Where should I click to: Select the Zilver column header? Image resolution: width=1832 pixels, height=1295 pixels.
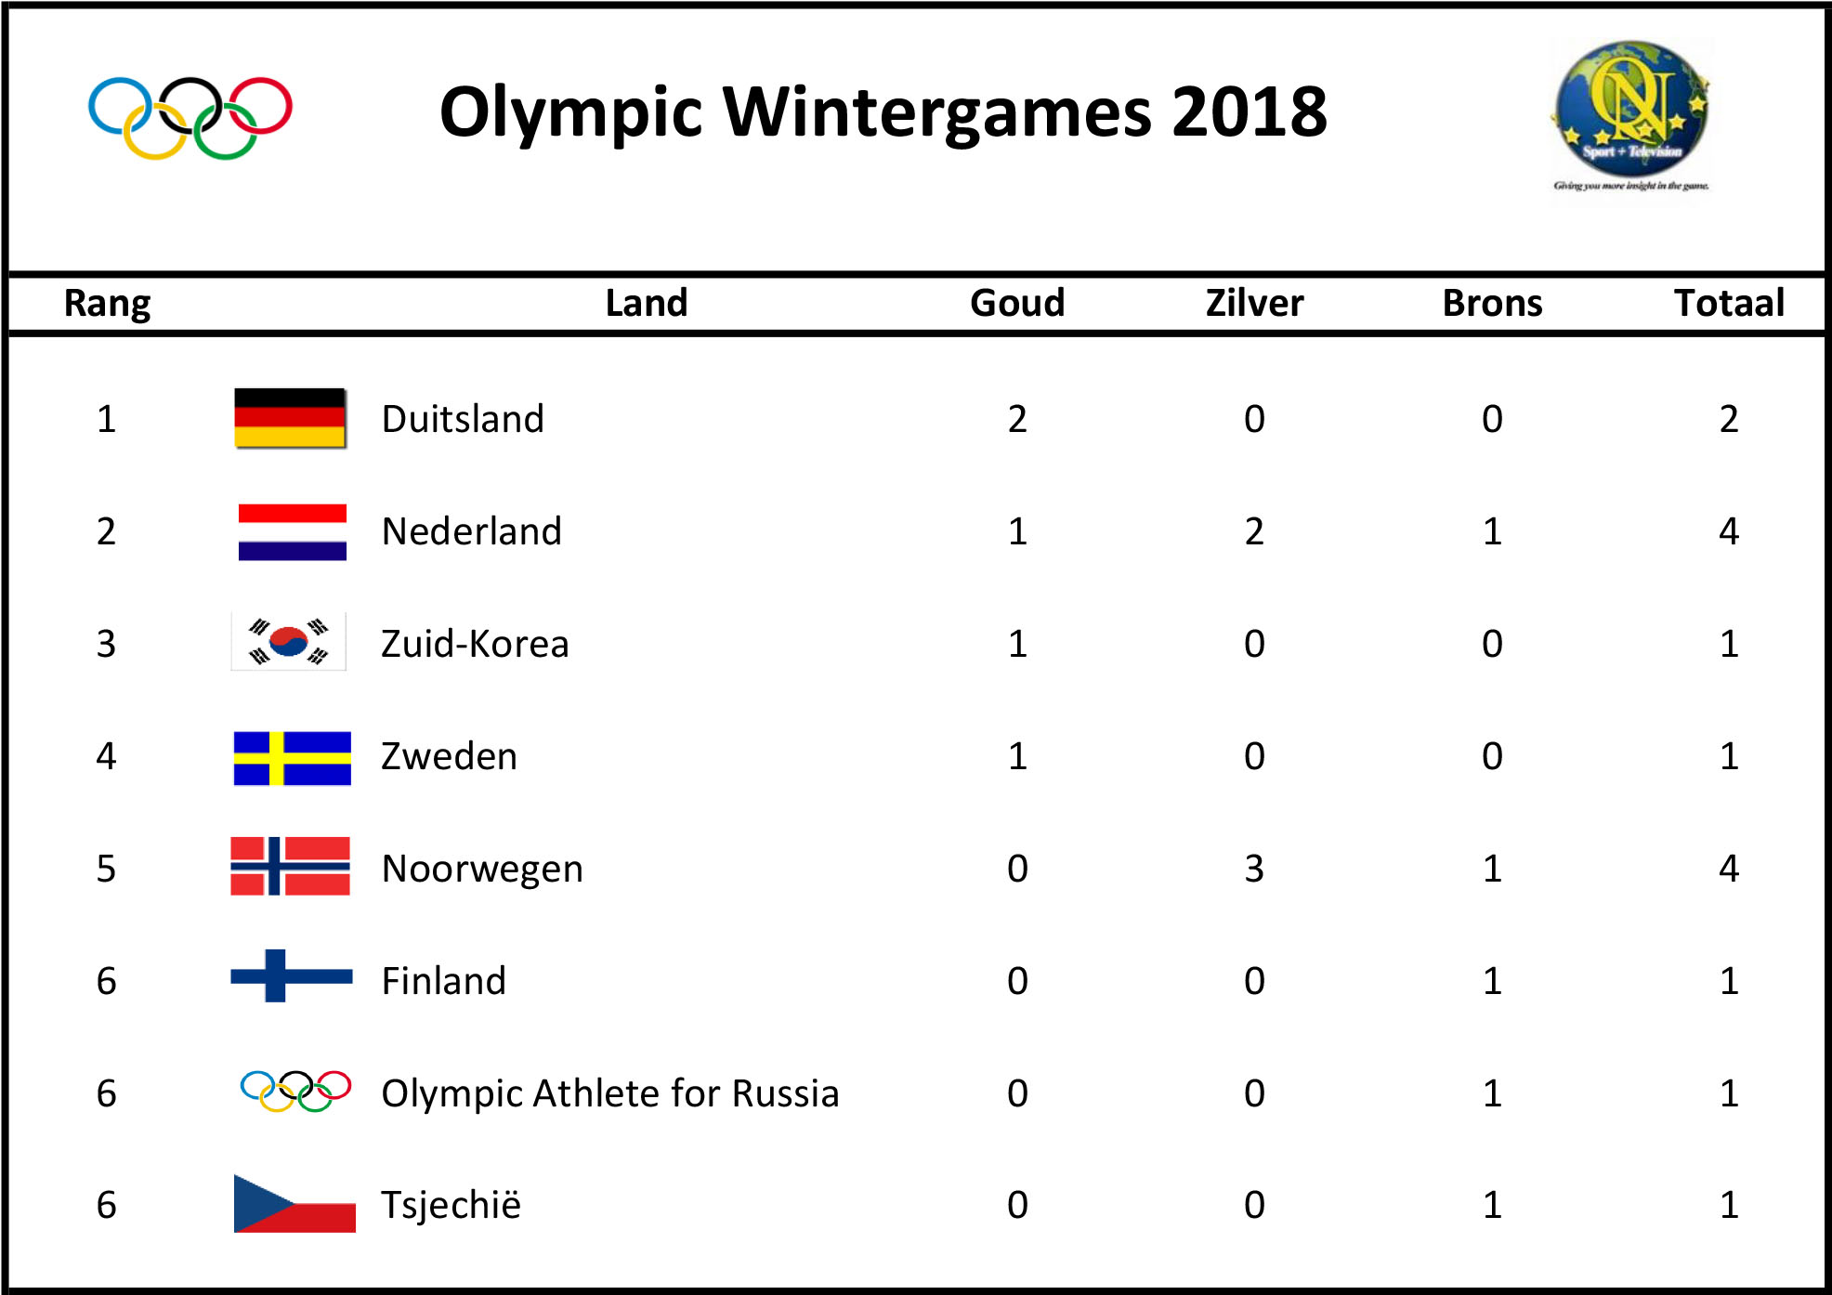point(1254,303)
